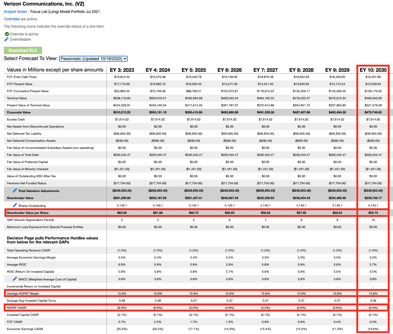Click the (3.4%) NOPAT CAGR value
Screen dimensions: 393x334
coord(373,308)
